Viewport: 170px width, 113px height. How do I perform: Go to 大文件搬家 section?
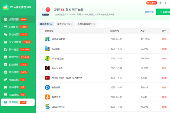point(18,42)
